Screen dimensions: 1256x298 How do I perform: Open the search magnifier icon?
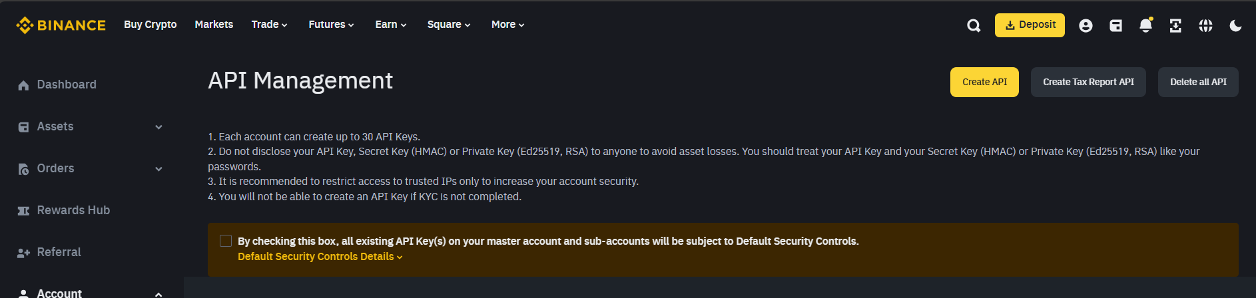click(x=974, y=26)
